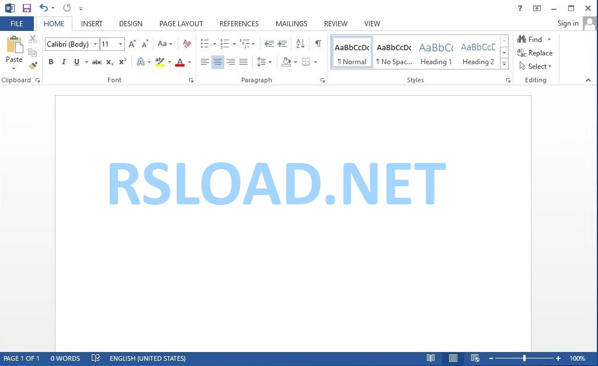Toggle Show/Hide paragraph marks

pyautogui.click(x=318, y=43)
